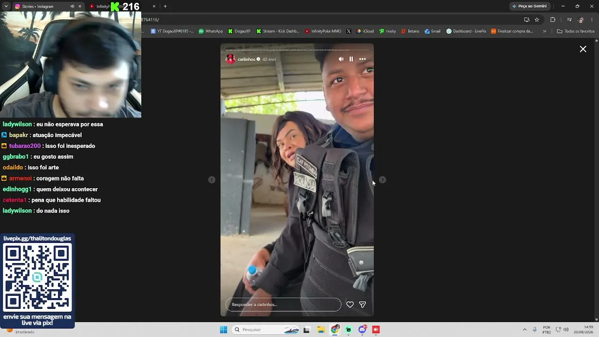The height and width of the screenshot is (337, 599).
Task: Click the story progress bar
Action: tap(297, 50)
